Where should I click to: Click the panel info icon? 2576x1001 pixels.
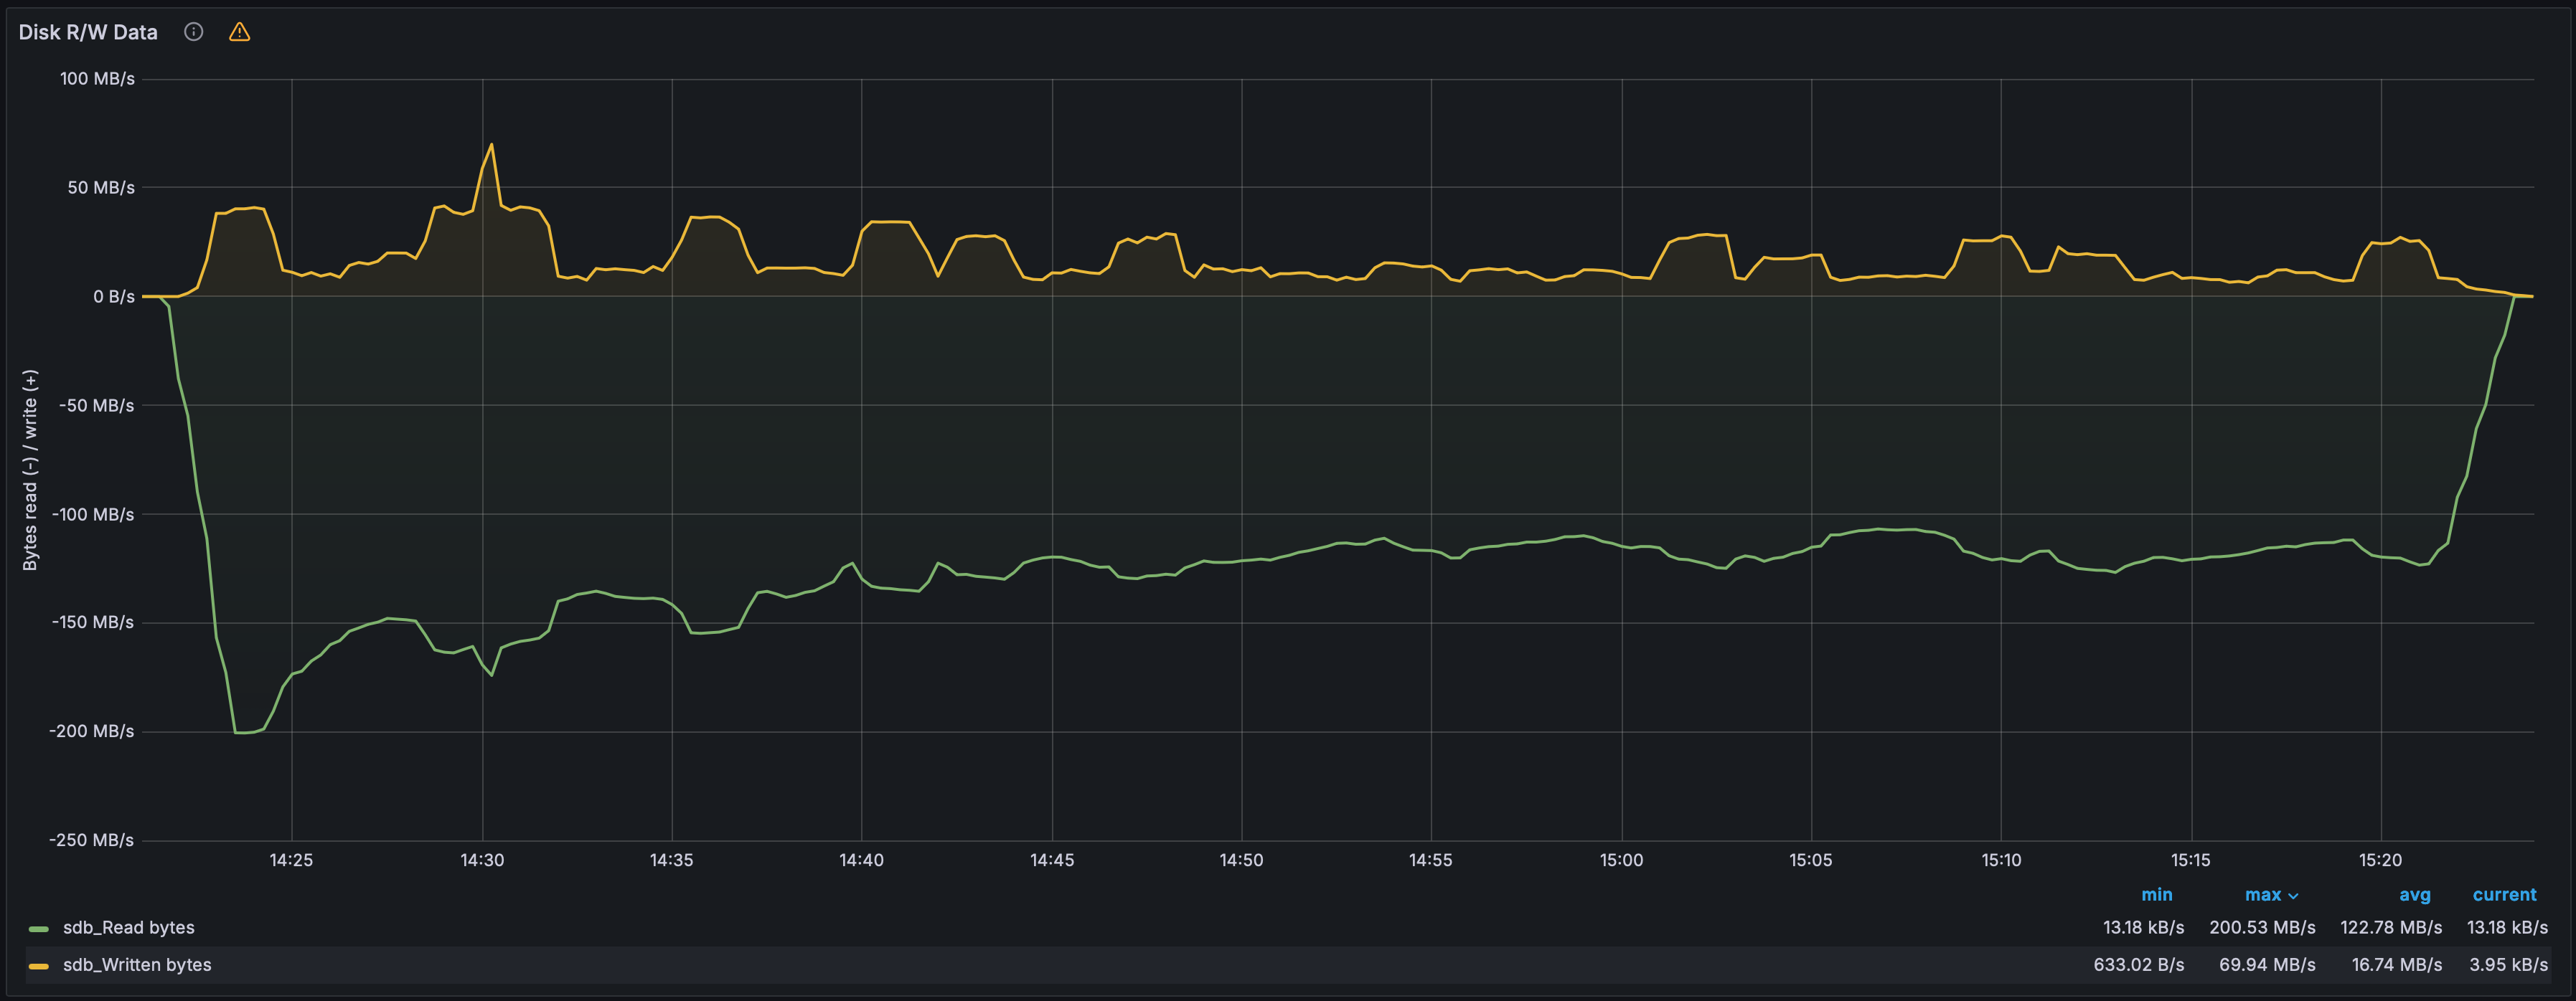[x=194, y=32]
